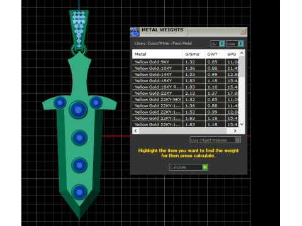Click the horizontal scroll left arrow
This screenshot has width=302, height=226.
coord(135,131)
